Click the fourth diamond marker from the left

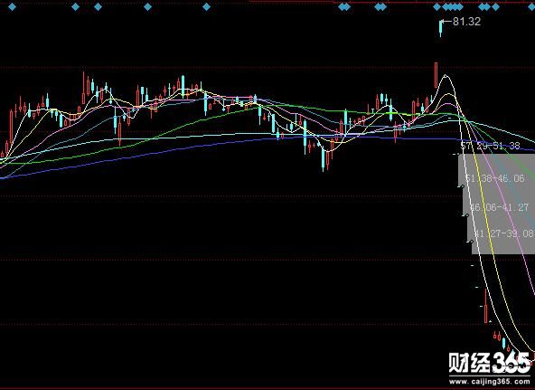(x=147, y=6)
